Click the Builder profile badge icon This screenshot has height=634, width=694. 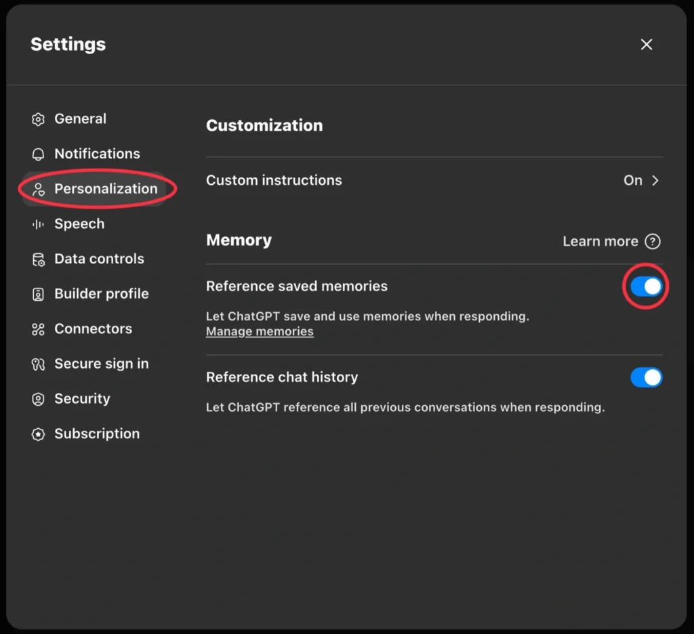click(x=38, y=294)
